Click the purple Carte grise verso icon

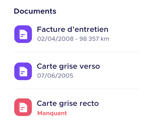23,71
